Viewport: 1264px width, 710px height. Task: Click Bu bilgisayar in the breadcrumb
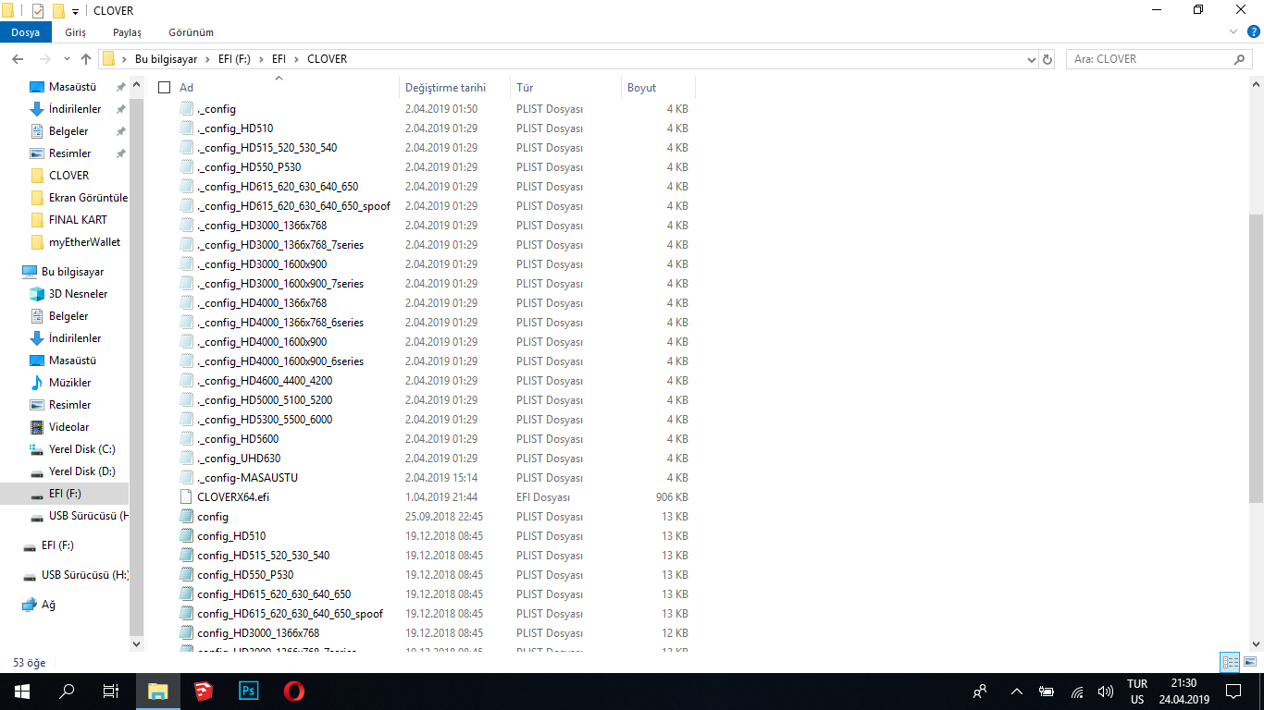tap(167, 59)
